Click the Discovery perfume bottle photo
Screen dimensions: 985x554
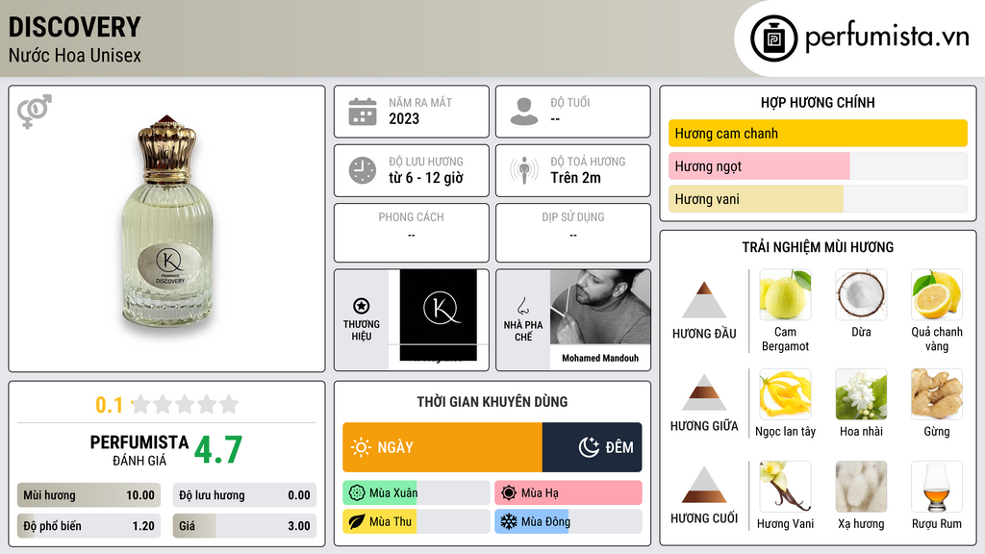(167, 223)
